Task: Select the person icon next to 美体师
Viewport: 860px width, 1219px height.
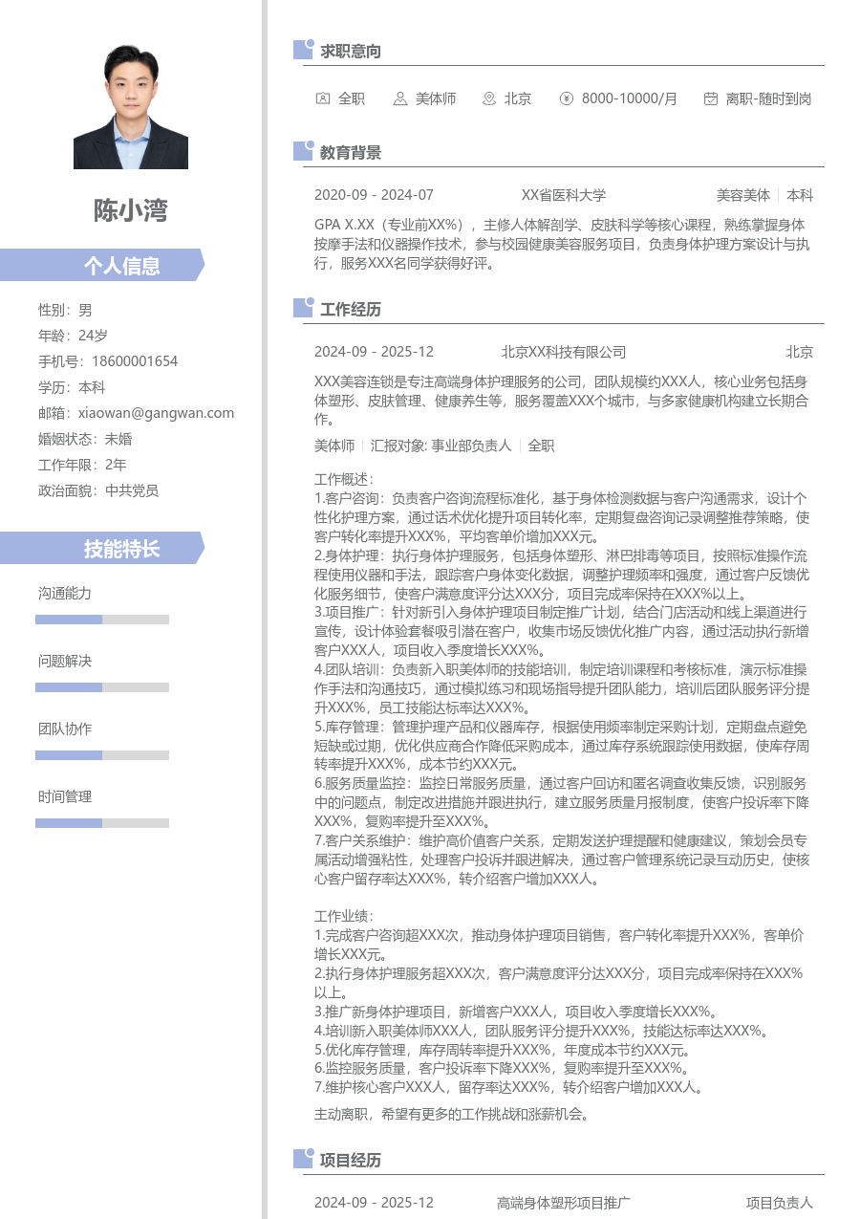Action: pyautogui.click(x=398, y=98)
